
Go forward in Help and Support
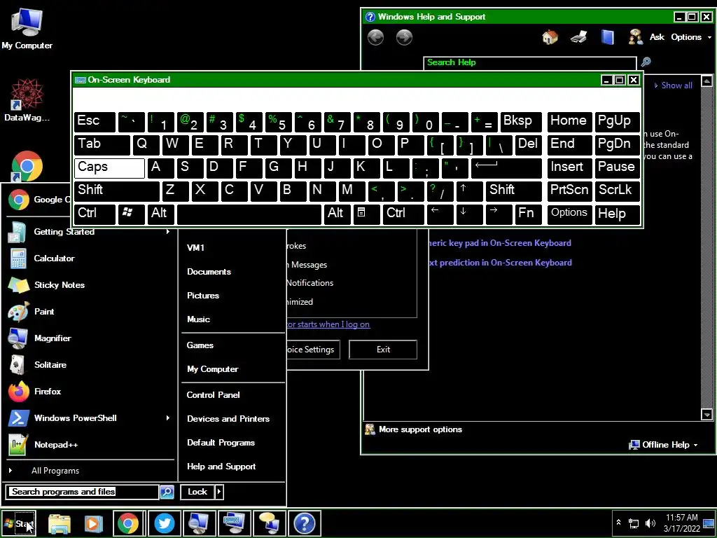coord(404,37)
